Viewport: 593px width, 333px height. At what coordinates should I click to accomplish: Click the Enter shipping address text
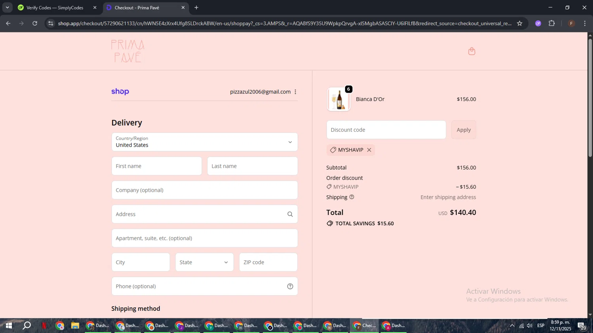pyautogui.click(x=448, y=197)
